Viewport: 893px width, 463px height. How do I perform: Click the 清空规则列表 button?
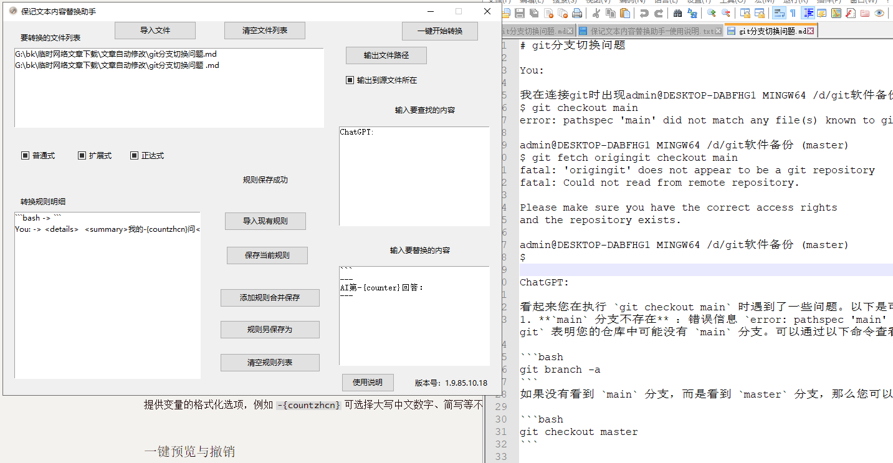point(270,363)
